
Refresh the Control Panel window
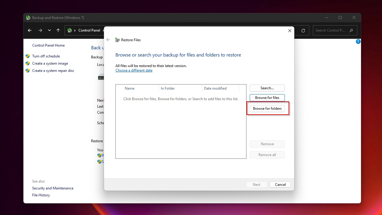pos(303,30)
